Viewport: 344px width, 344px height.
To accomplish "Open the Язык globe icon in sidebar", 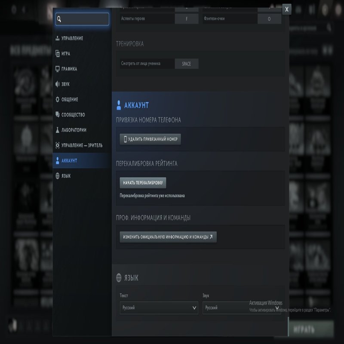I will pyautogui.click(x=57, y=176).
